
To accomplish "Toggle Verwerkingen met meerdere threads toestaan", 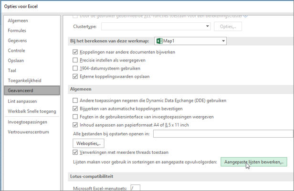I will pos(75,152).
